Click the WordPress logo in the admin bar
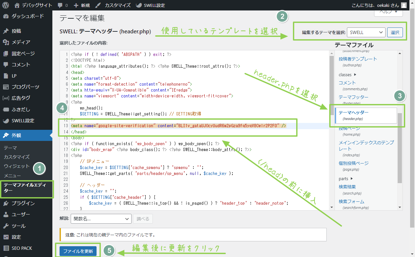Viewport: 415px width, 257px height. click(x=5, y=5)
